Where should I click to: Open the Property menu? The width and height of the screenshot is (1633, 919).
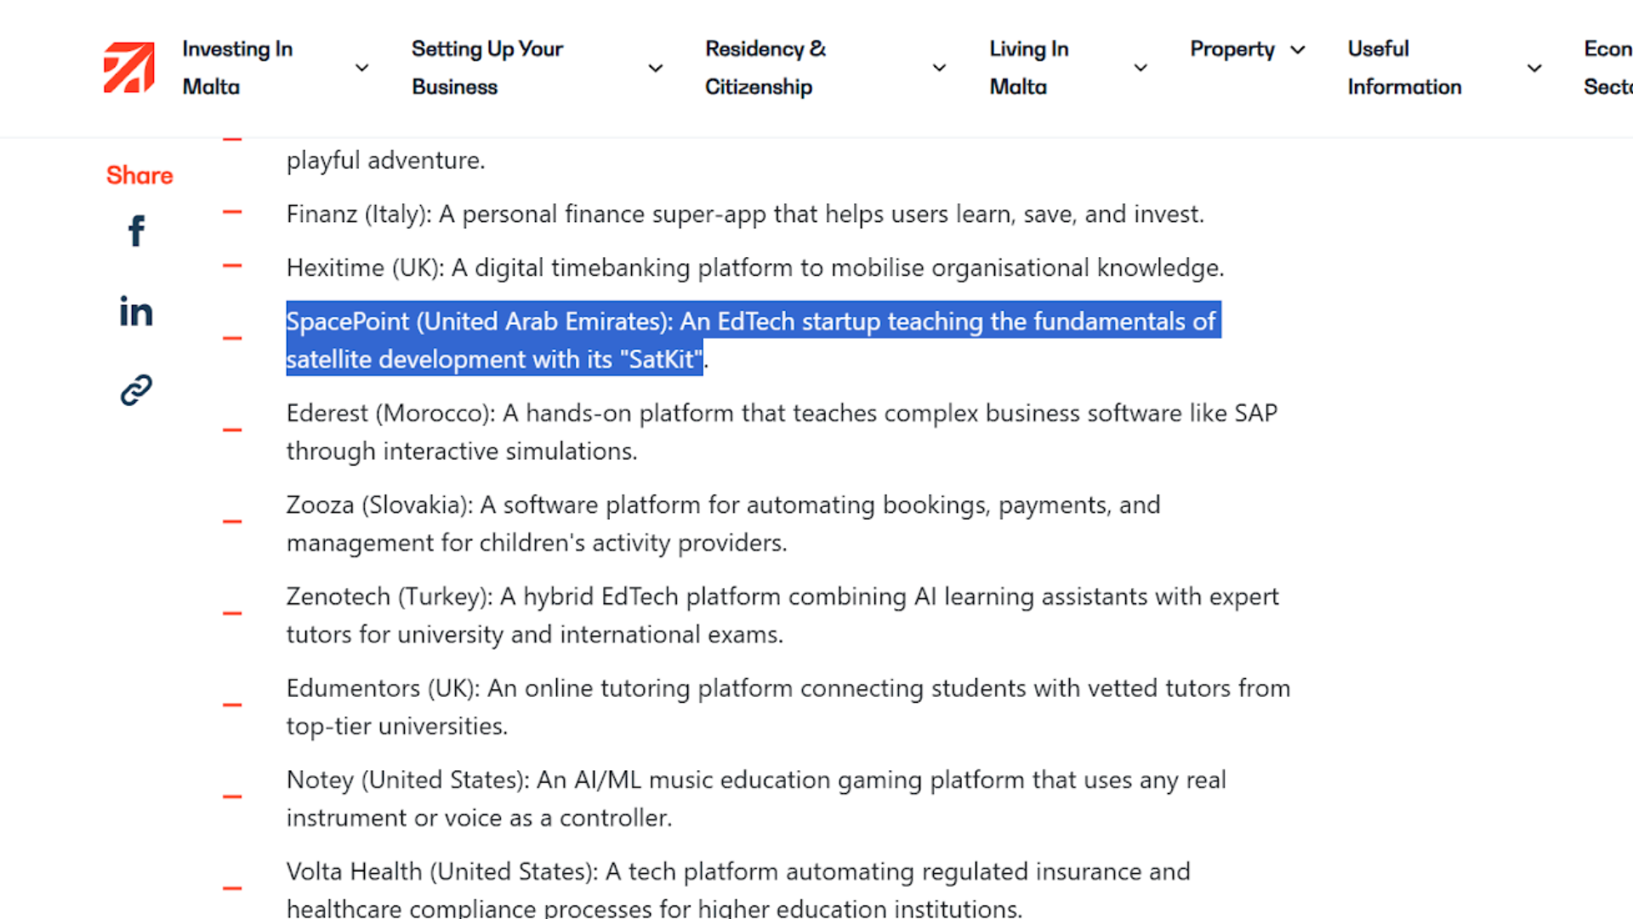tap(1232, 49)
